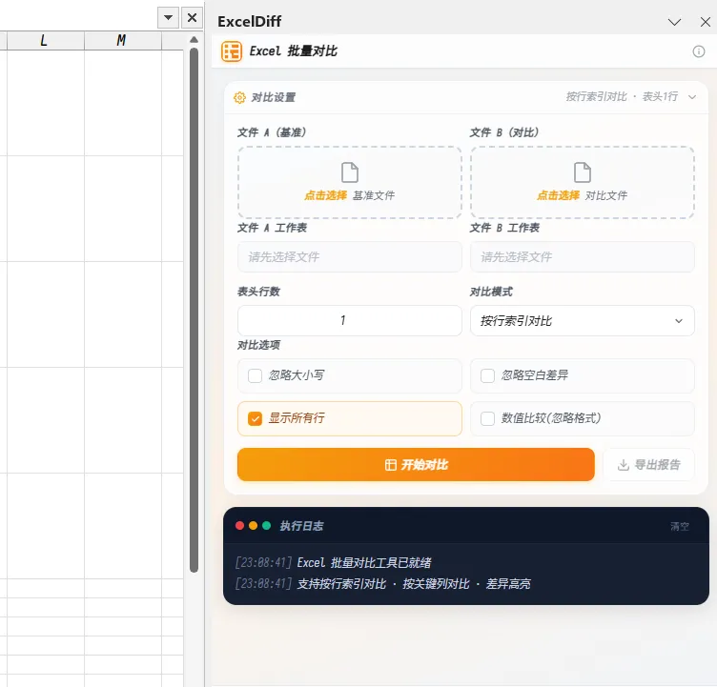
Task: Click the 导出报告 export button
Action: pos(649,465)
